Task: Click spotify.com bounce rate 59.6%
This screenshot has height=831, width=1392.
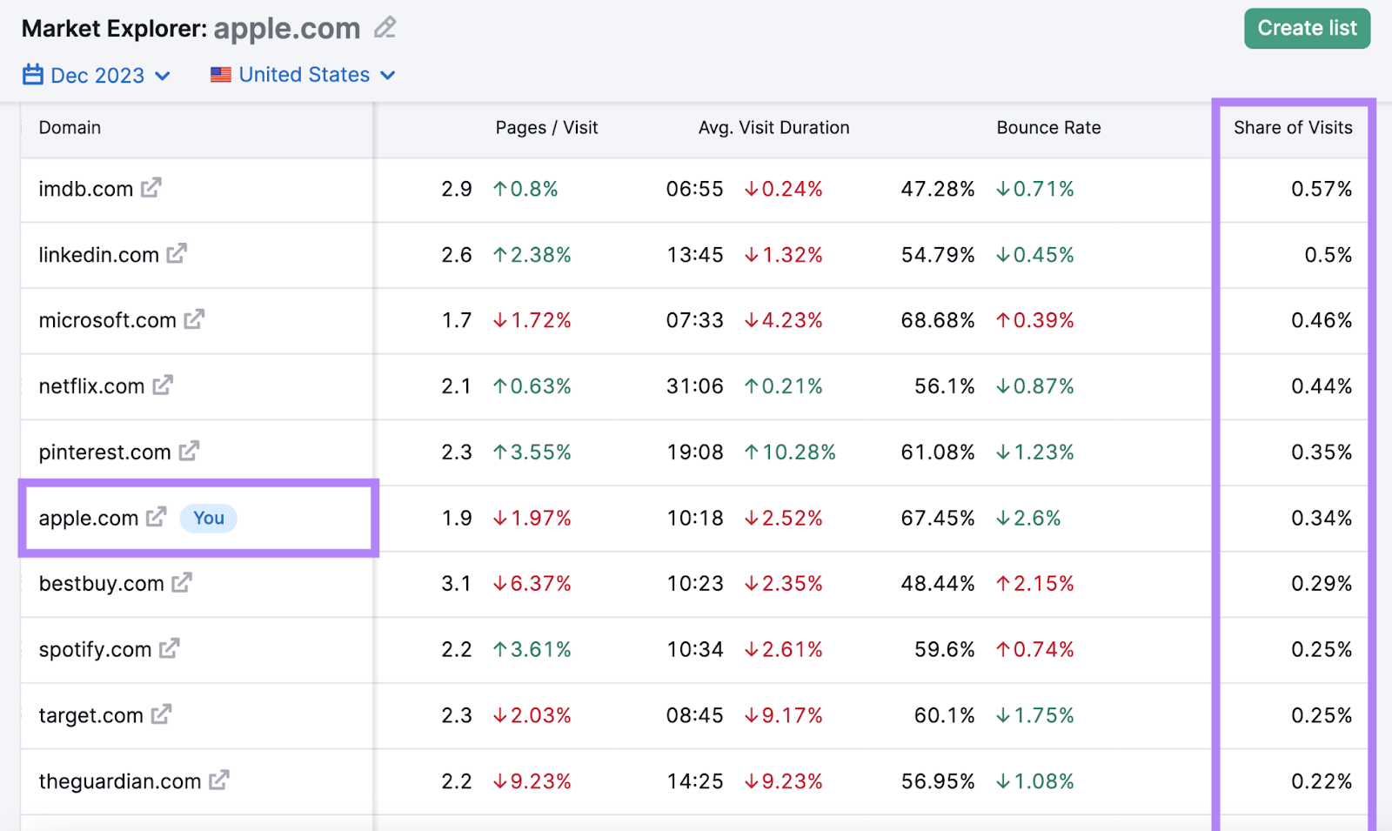Action: (944, 650)
